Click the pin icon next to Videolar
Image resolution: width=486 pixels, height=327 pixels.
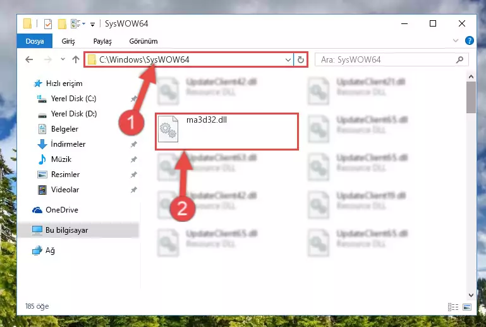pyautogui.click(x=133, y=190)
